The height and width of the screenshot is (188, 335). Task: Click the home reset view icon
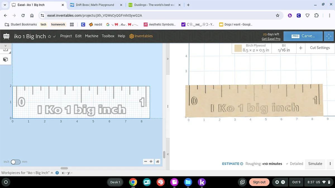click(x=158, y=162)
